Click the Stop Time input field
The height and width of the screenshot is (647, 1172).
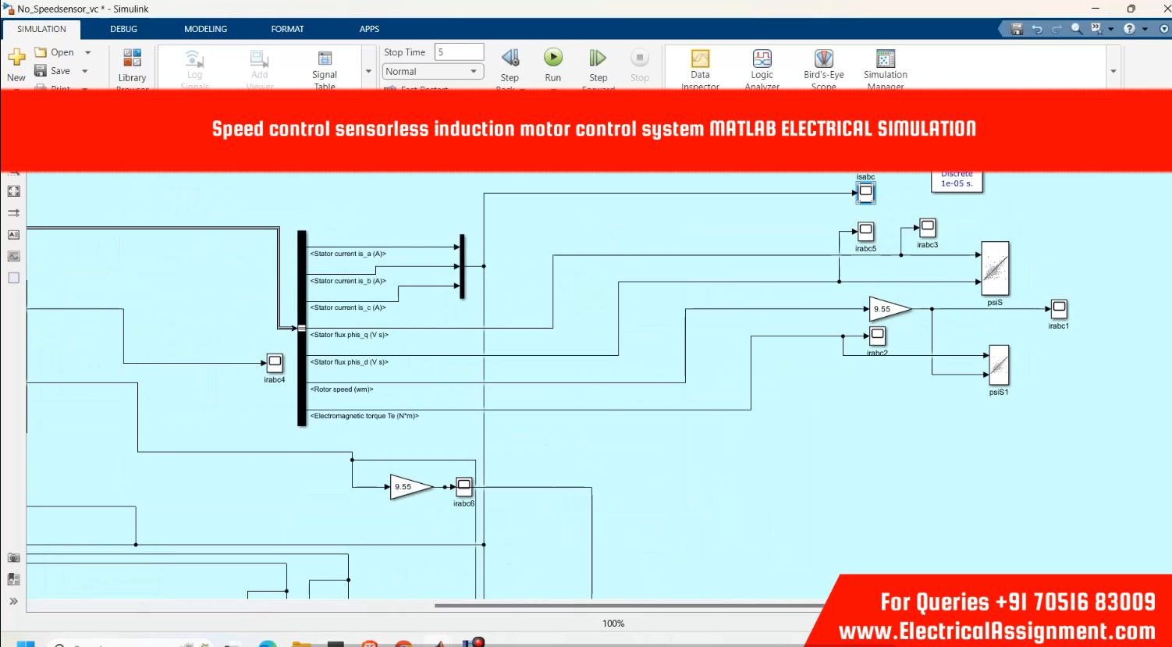point(459,52)
